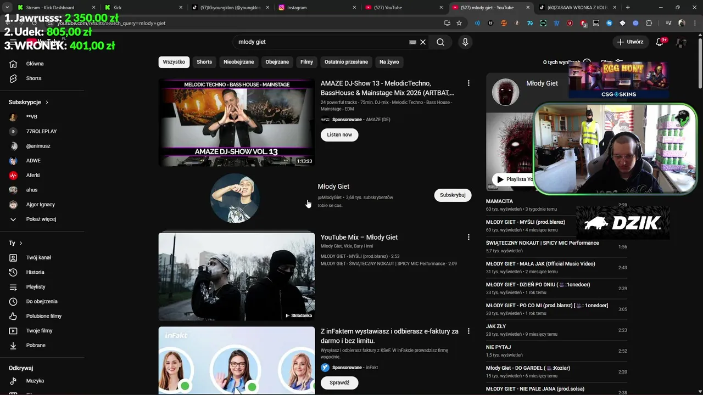
Task: Click Subskrybuj for Młody Giet channel
Action: 453,195
